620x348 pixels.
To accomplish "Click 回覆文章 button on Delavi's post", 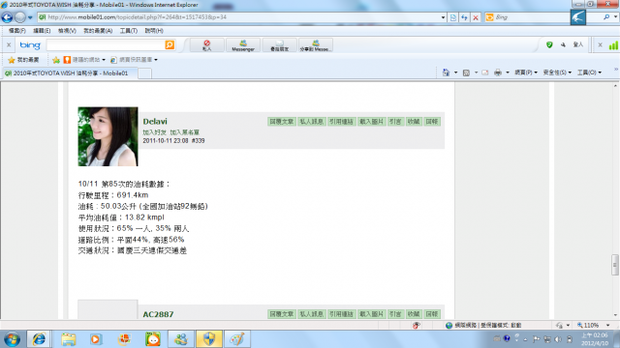I will tap(282, 122).
